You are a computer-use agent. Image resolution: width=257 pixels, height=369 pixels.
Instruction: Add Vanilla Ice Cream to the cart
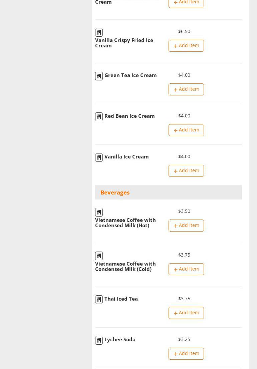tap(186, 171)
